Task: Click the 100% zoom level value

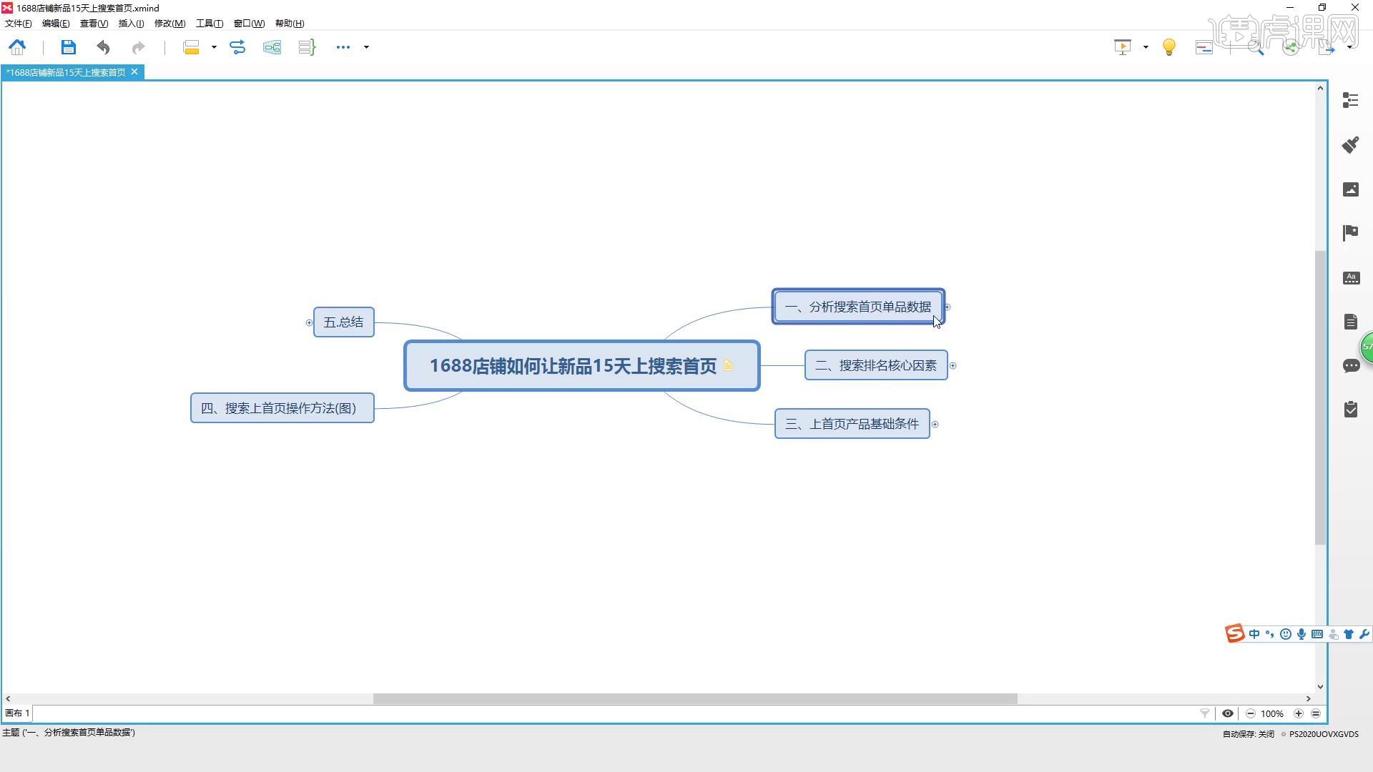Action: click(x=1272, y=713)
